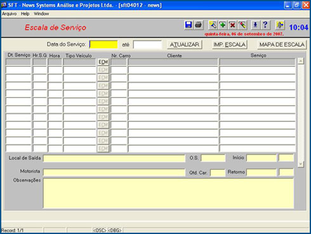Viewport: 311px width, 234px height.
Task: Click first row Dt. Serviço cell
Action: pos(18,62)
